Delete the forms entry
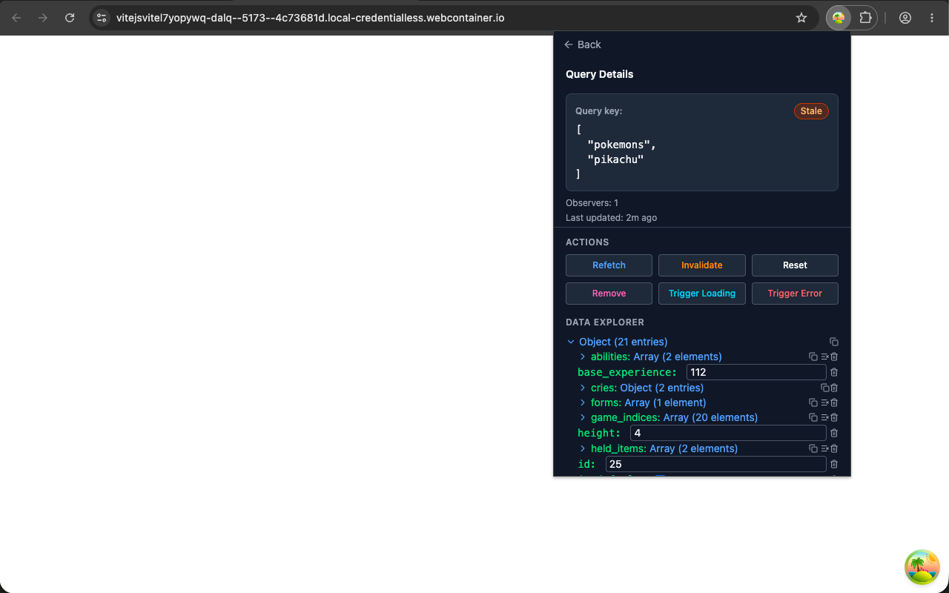This screenshot has width=949, height=593. tap(834, 402)
